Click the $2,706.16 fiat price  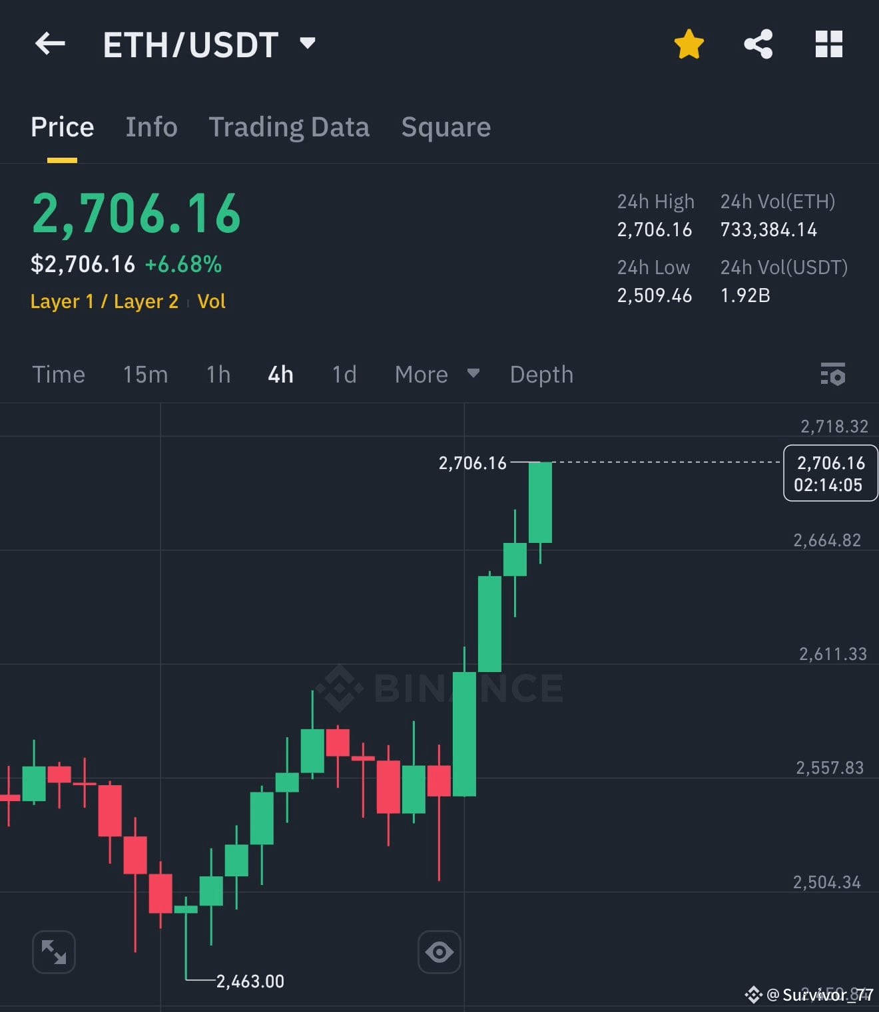[x=83, y=264]
